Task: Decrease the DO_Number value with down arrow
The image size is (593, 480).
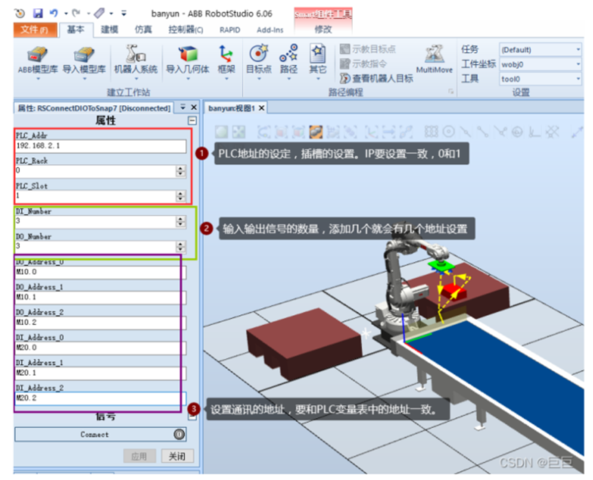Action: [181, 249]
